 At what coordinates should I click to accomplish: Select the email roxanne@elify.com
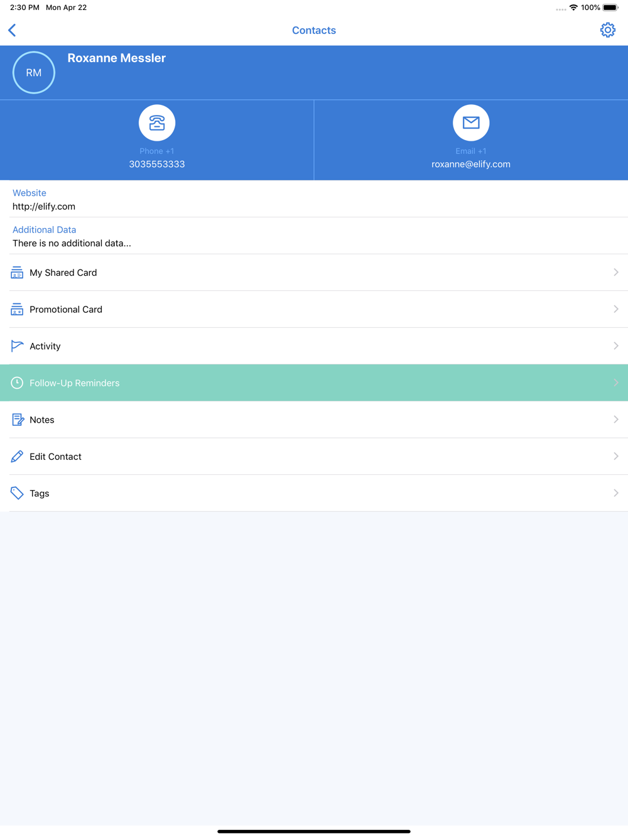[x=471, y=164]
